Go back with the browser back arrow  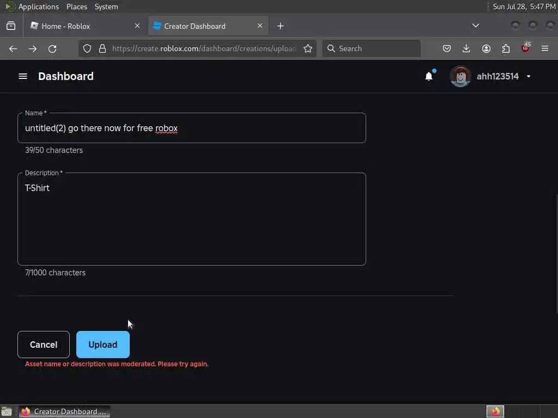point(13,48)
